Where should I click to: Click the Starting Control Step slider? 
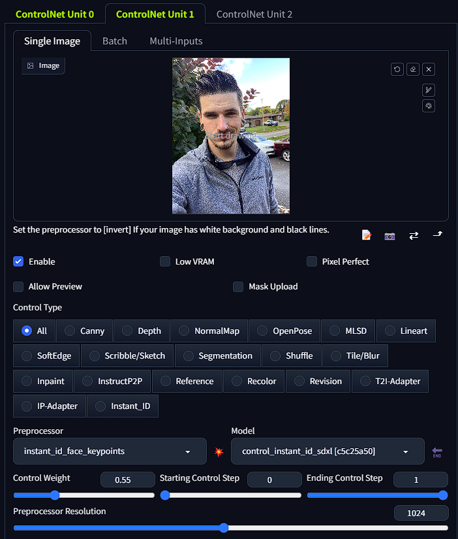(231, 495)
